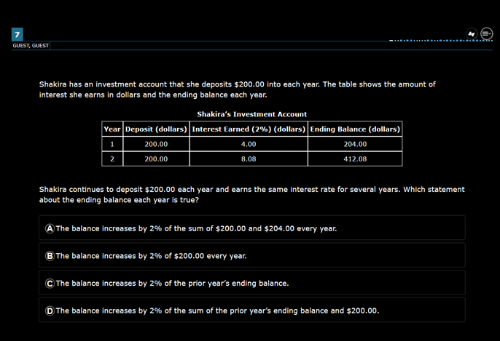Image resolution: width=500 pixels, height=341 pixels.
Task: Click the 412.08 ending balance cell
Action: click(355, 159)
